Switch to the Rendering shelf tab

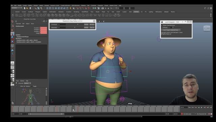(x=76, y=12)
